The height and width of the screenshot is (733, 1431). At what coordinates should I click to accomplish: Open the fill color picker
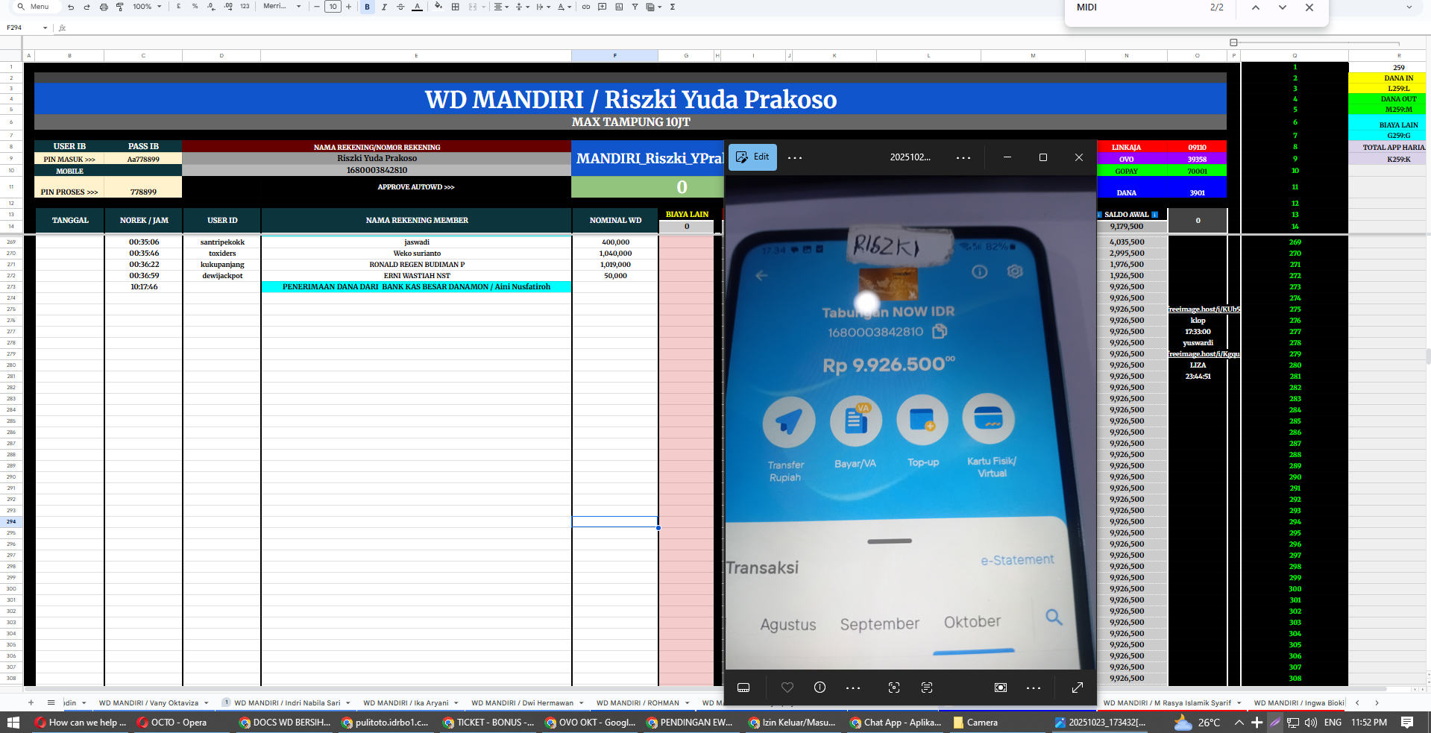pyautogui.click(x=438, y=7)
